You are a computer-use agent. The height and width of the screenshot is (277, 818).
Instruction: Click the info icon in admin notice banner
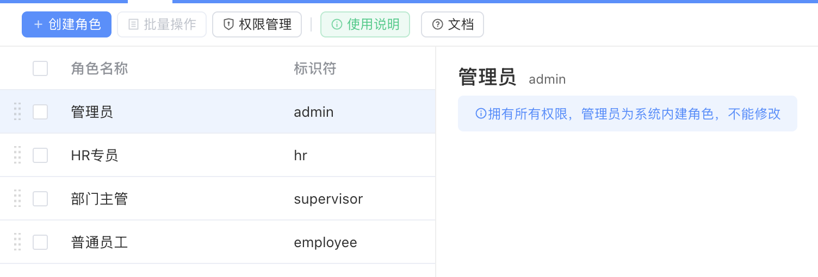(x=481, y=114)
